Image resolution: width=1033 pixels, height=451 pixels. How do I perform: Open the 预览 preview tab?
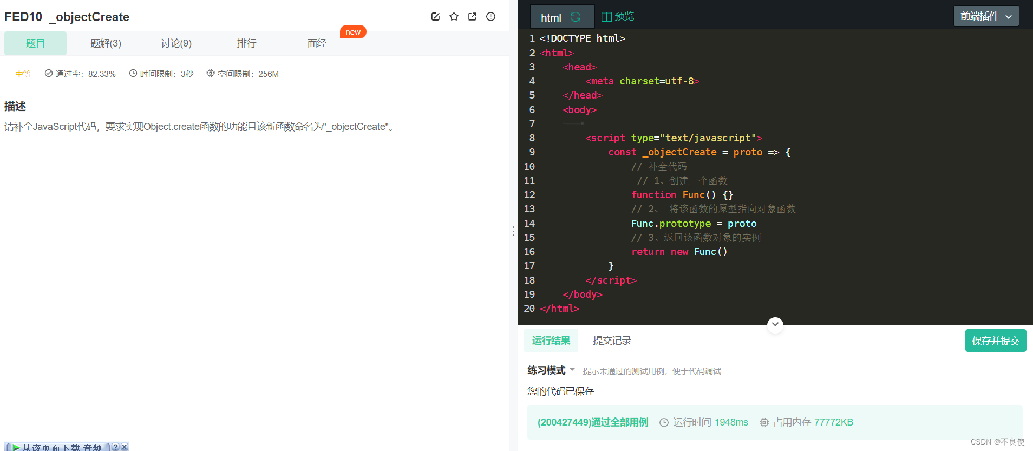[618, 17]
